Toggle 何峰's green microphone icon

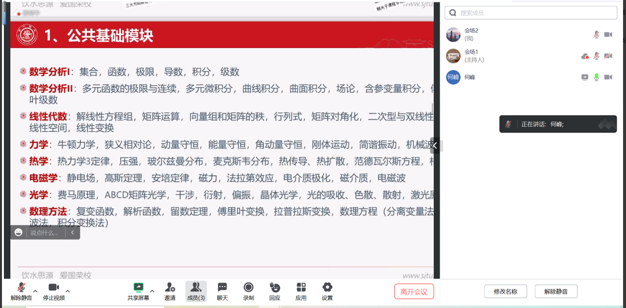[x=597, y=77]
